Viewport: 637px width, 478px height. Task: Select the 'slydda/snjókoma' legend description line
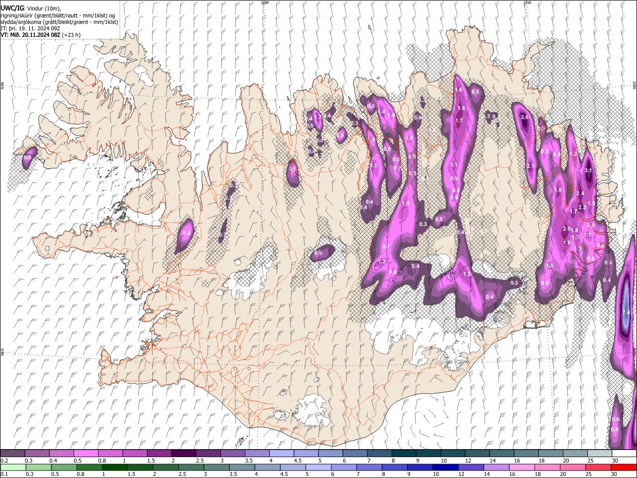tap(59, 22)
